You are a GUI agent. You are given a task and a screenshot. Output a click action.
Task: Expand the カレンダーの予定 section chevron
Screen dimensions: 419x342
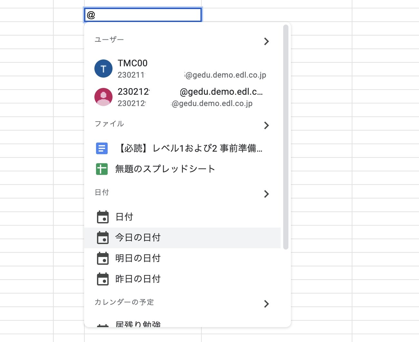[x=266, y=304]
